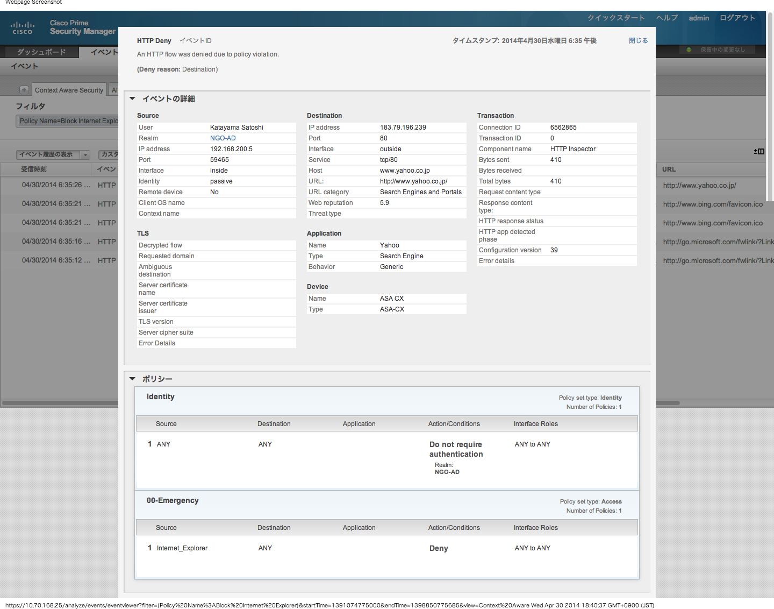Open the ヘルプ menu

[666, 18]
